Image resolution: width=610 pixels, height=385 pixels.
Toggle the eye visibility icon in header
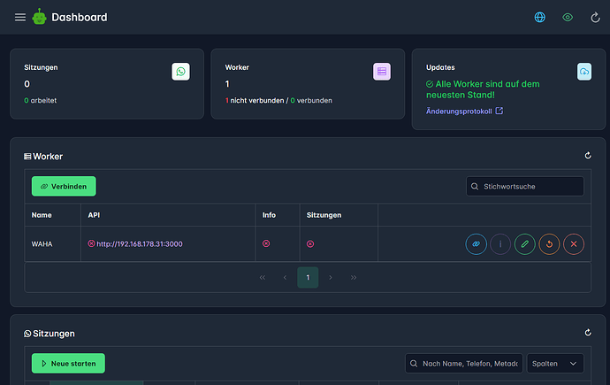(x=568, y=17)
